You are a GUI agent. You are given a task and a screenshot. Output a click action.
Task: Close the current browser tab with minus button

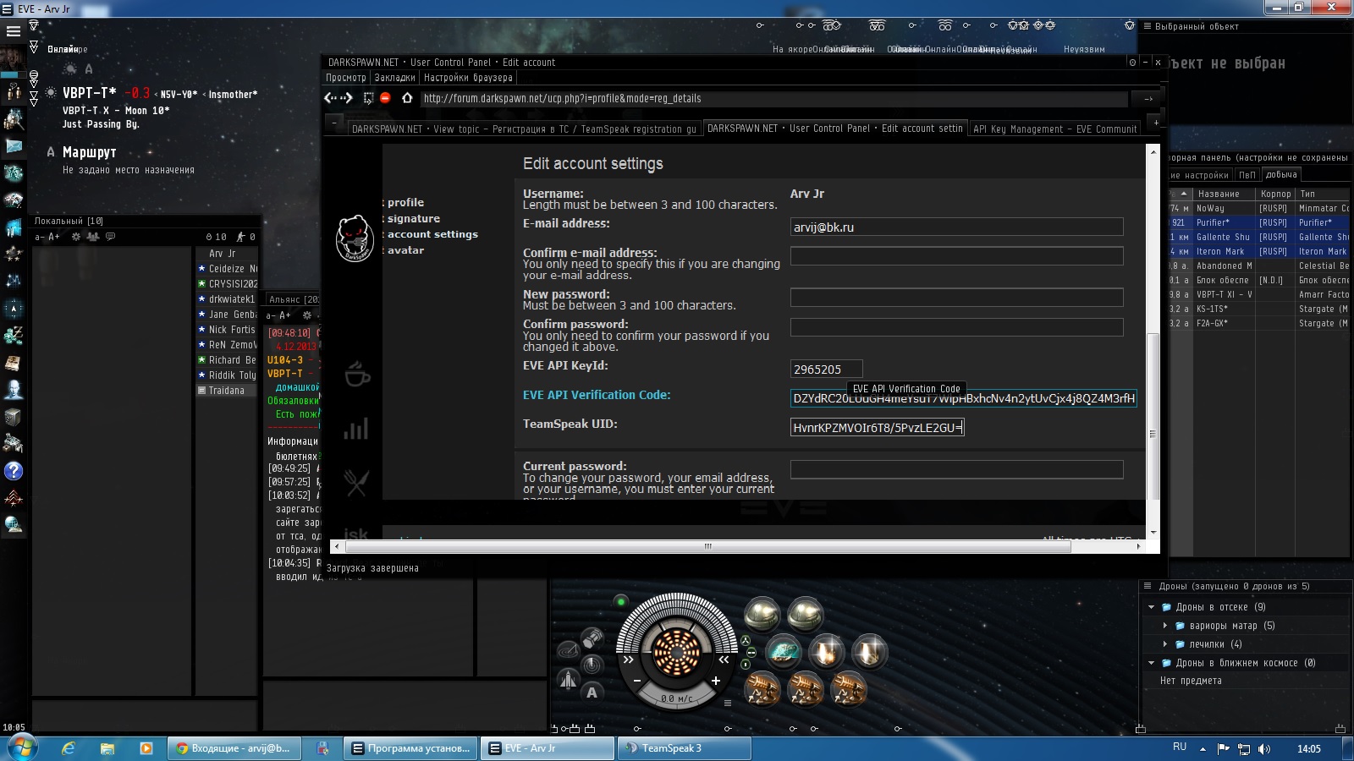pyautogui.click(x=335, y=123)
